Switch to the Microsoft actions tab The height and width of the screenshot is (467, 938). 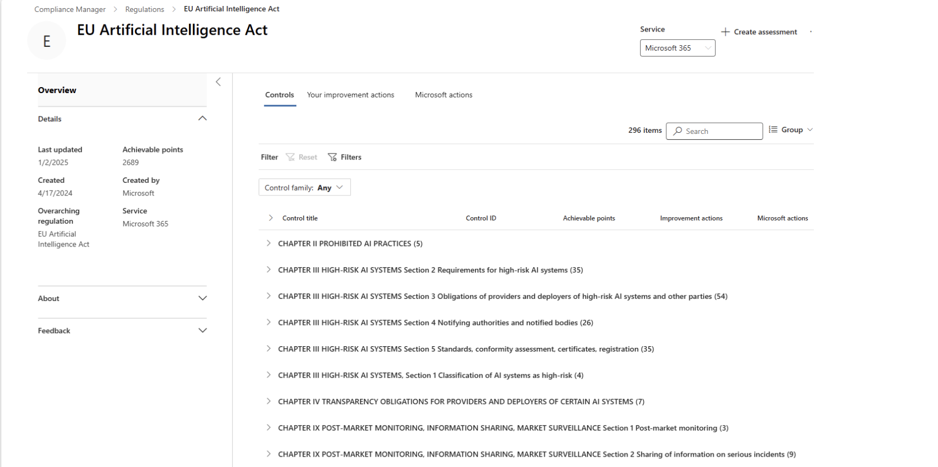click(x=443, y=95)
